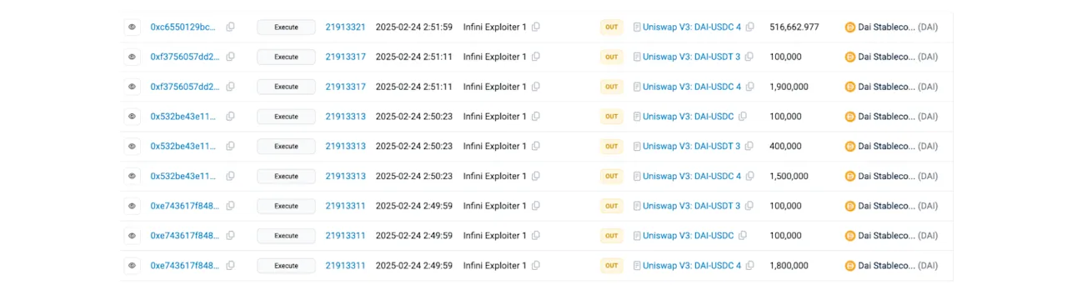1067x305 pixels.
Task: Click Infini Exploiter 1 text in 516,662.977 row
Action: pyautogui.click(x=495, y=27)
